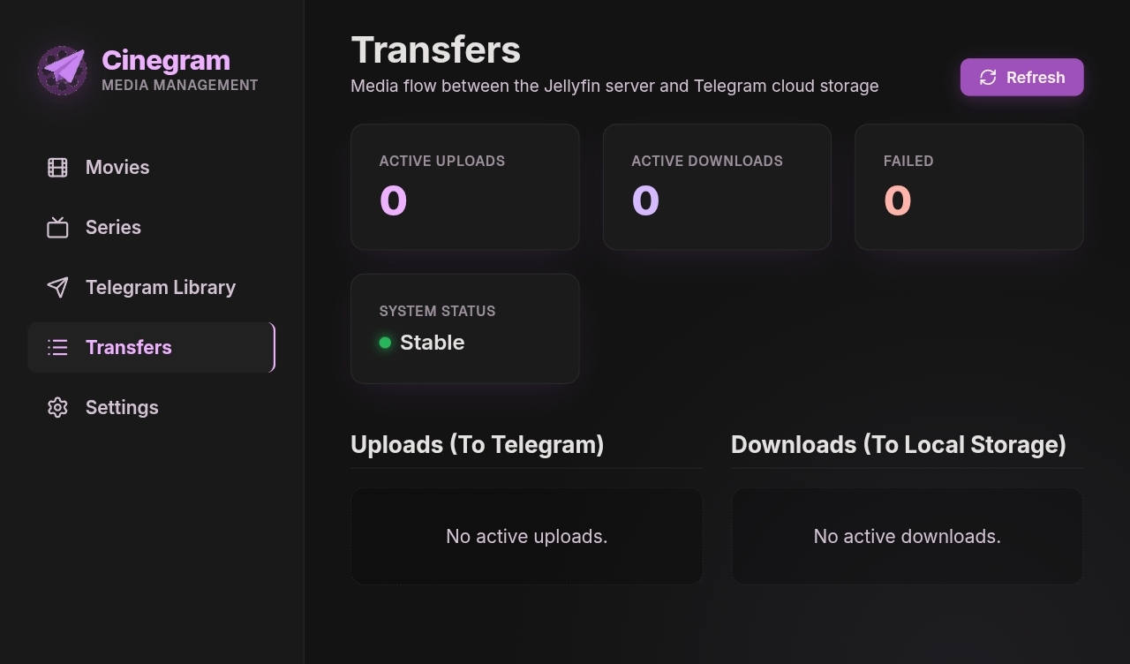
Task: Click the Settings gear icon
Action: pos(57,408)
